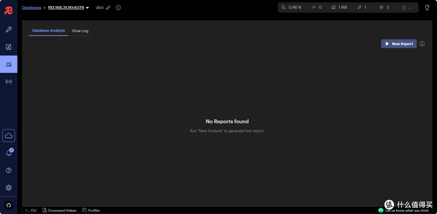Open the Profiler panel
This screenshot has height=214, width=437.
click(x=91, y=210)
